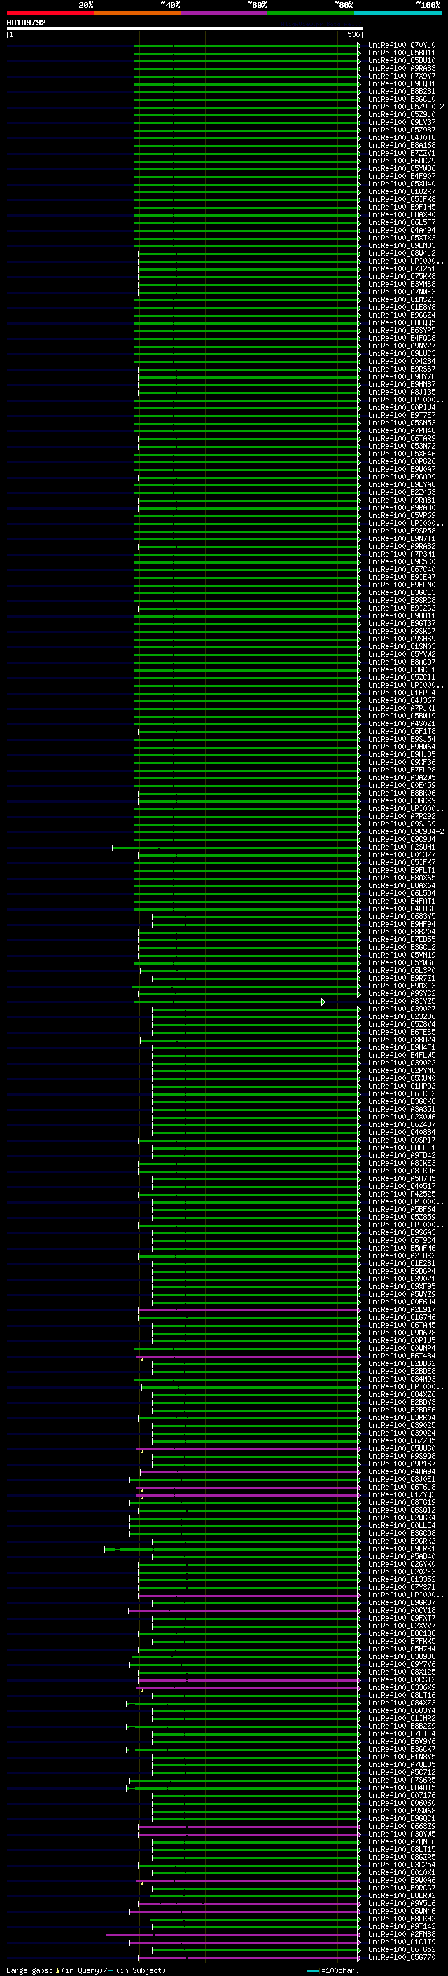
Task: Open hit UniRef100_A7X9Y7
Action: (401, 76)
